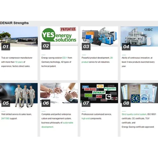Image resolution: width=158 pixels, height=158 pixels.
Task: Click the 08 number badge
Action: [x=126, y=103]
